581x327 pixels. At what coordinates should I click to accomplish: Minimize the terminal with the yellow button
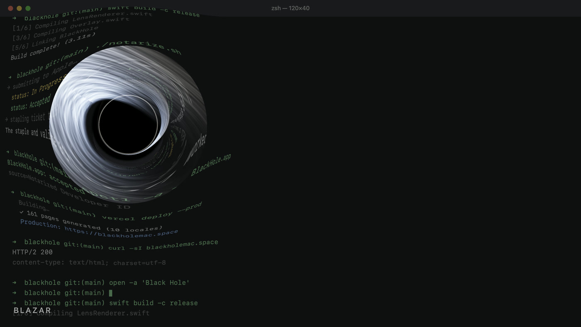19,8
